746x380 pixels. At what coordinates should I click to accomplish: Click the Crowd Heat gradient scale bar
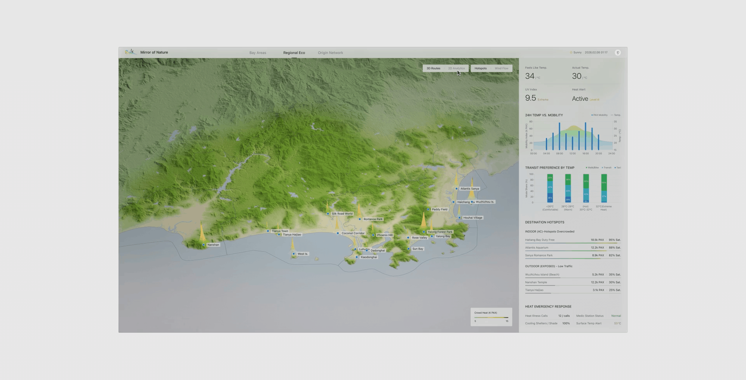click(x=491, y=318)
